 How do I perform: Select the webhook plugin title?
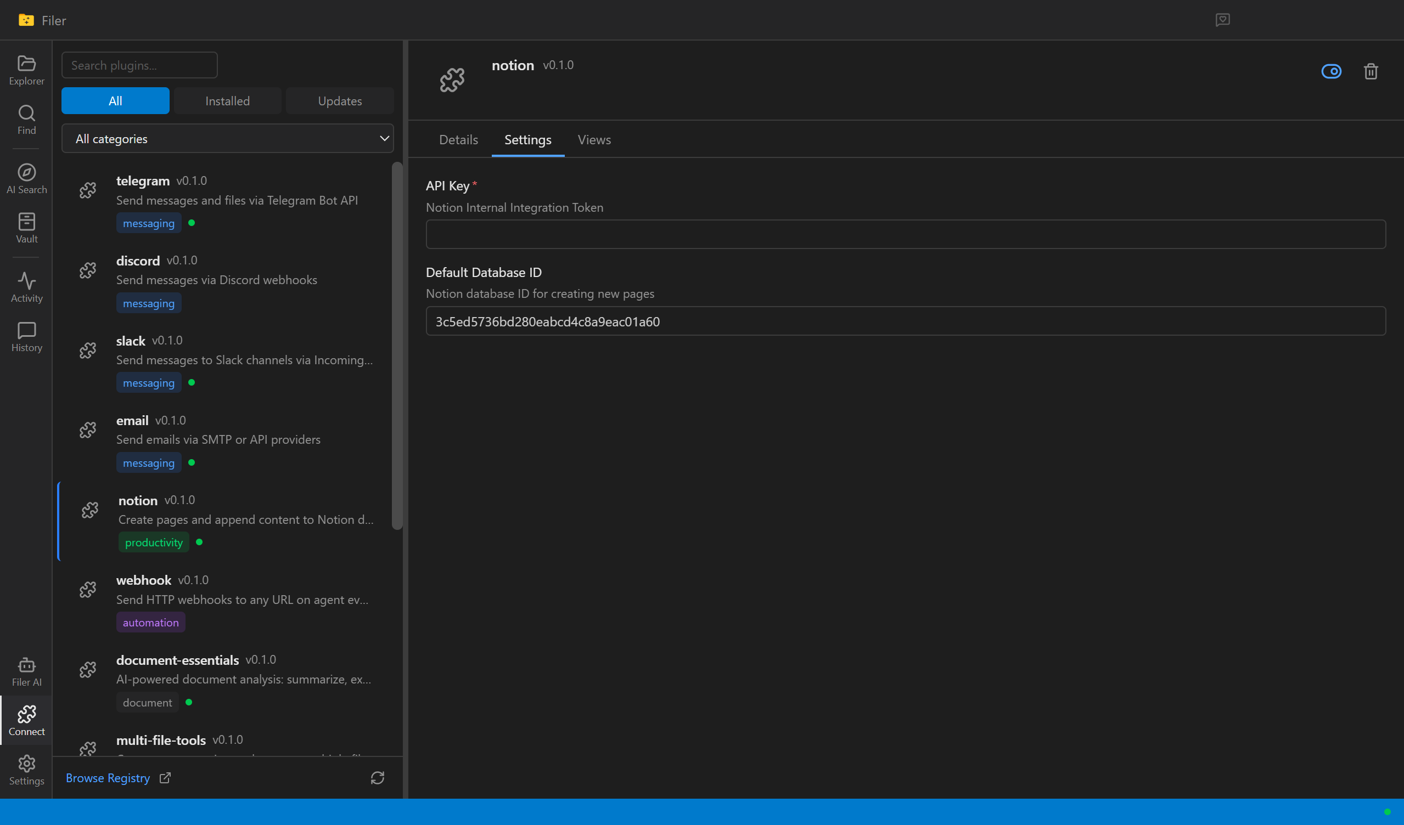144,580
